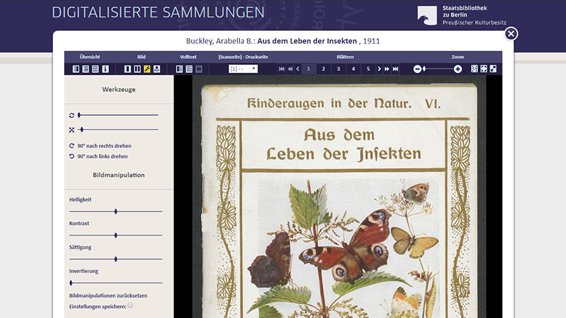This screenshot has width=566, height=318.
Task: Click the greyed-out third Volltext icon
Action: (199, 69)
